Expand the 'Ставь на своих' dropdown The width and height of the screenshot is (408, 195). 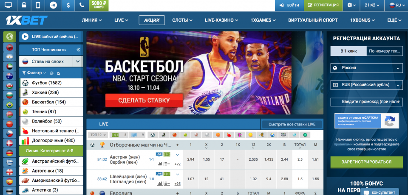click(x=77, y=61)
